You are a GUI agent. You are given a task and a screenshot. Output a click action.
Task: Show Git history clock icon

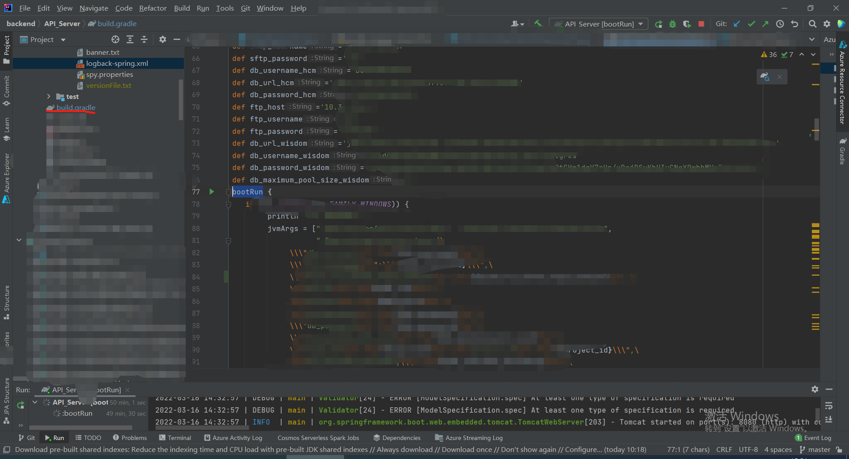tap(780, 24)
